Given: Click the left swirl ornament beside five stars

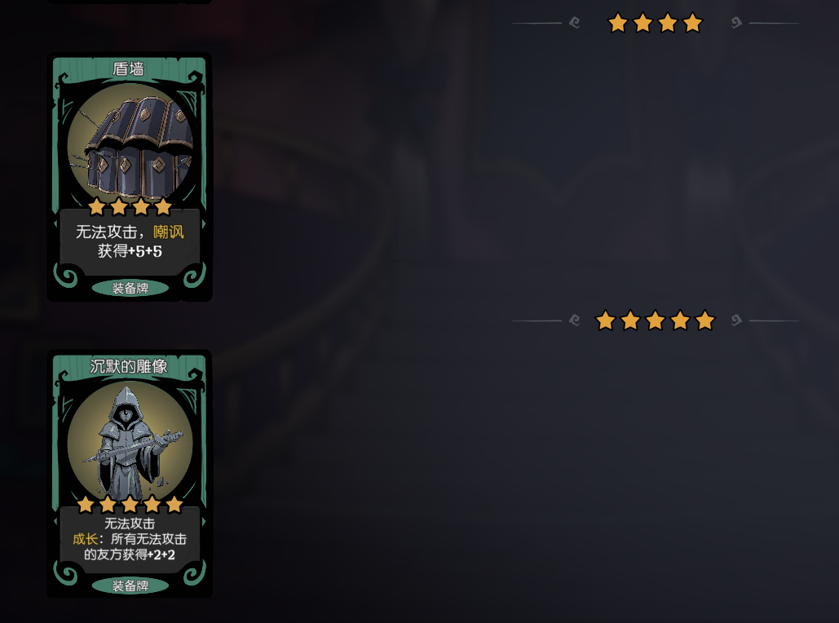Looking at the screenshot, I should (575, 320).
